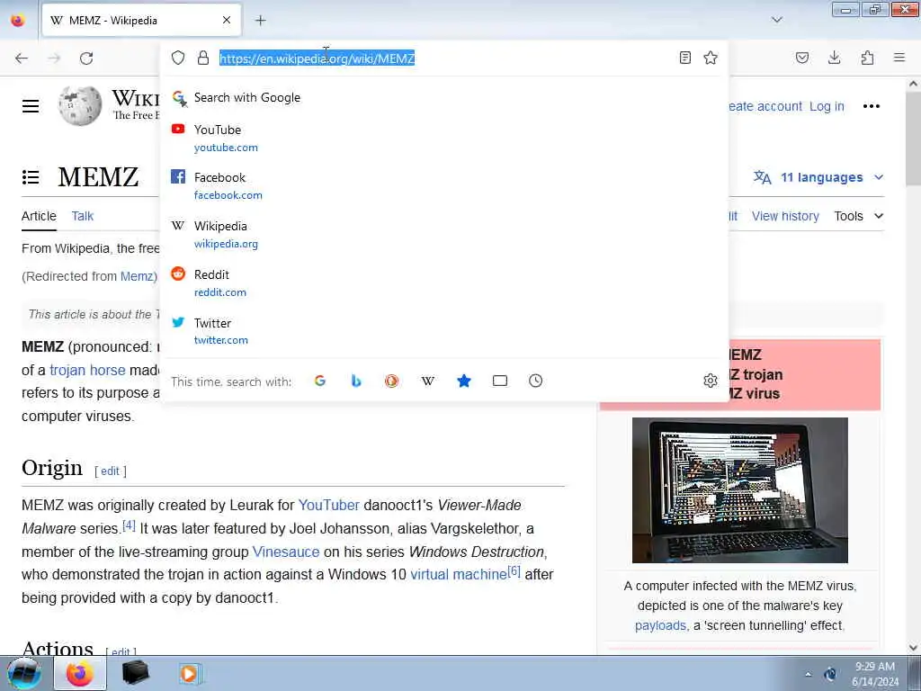Show hidden system tray icons
The width and height of the screenshot is (921, 691).
point(809,675)
